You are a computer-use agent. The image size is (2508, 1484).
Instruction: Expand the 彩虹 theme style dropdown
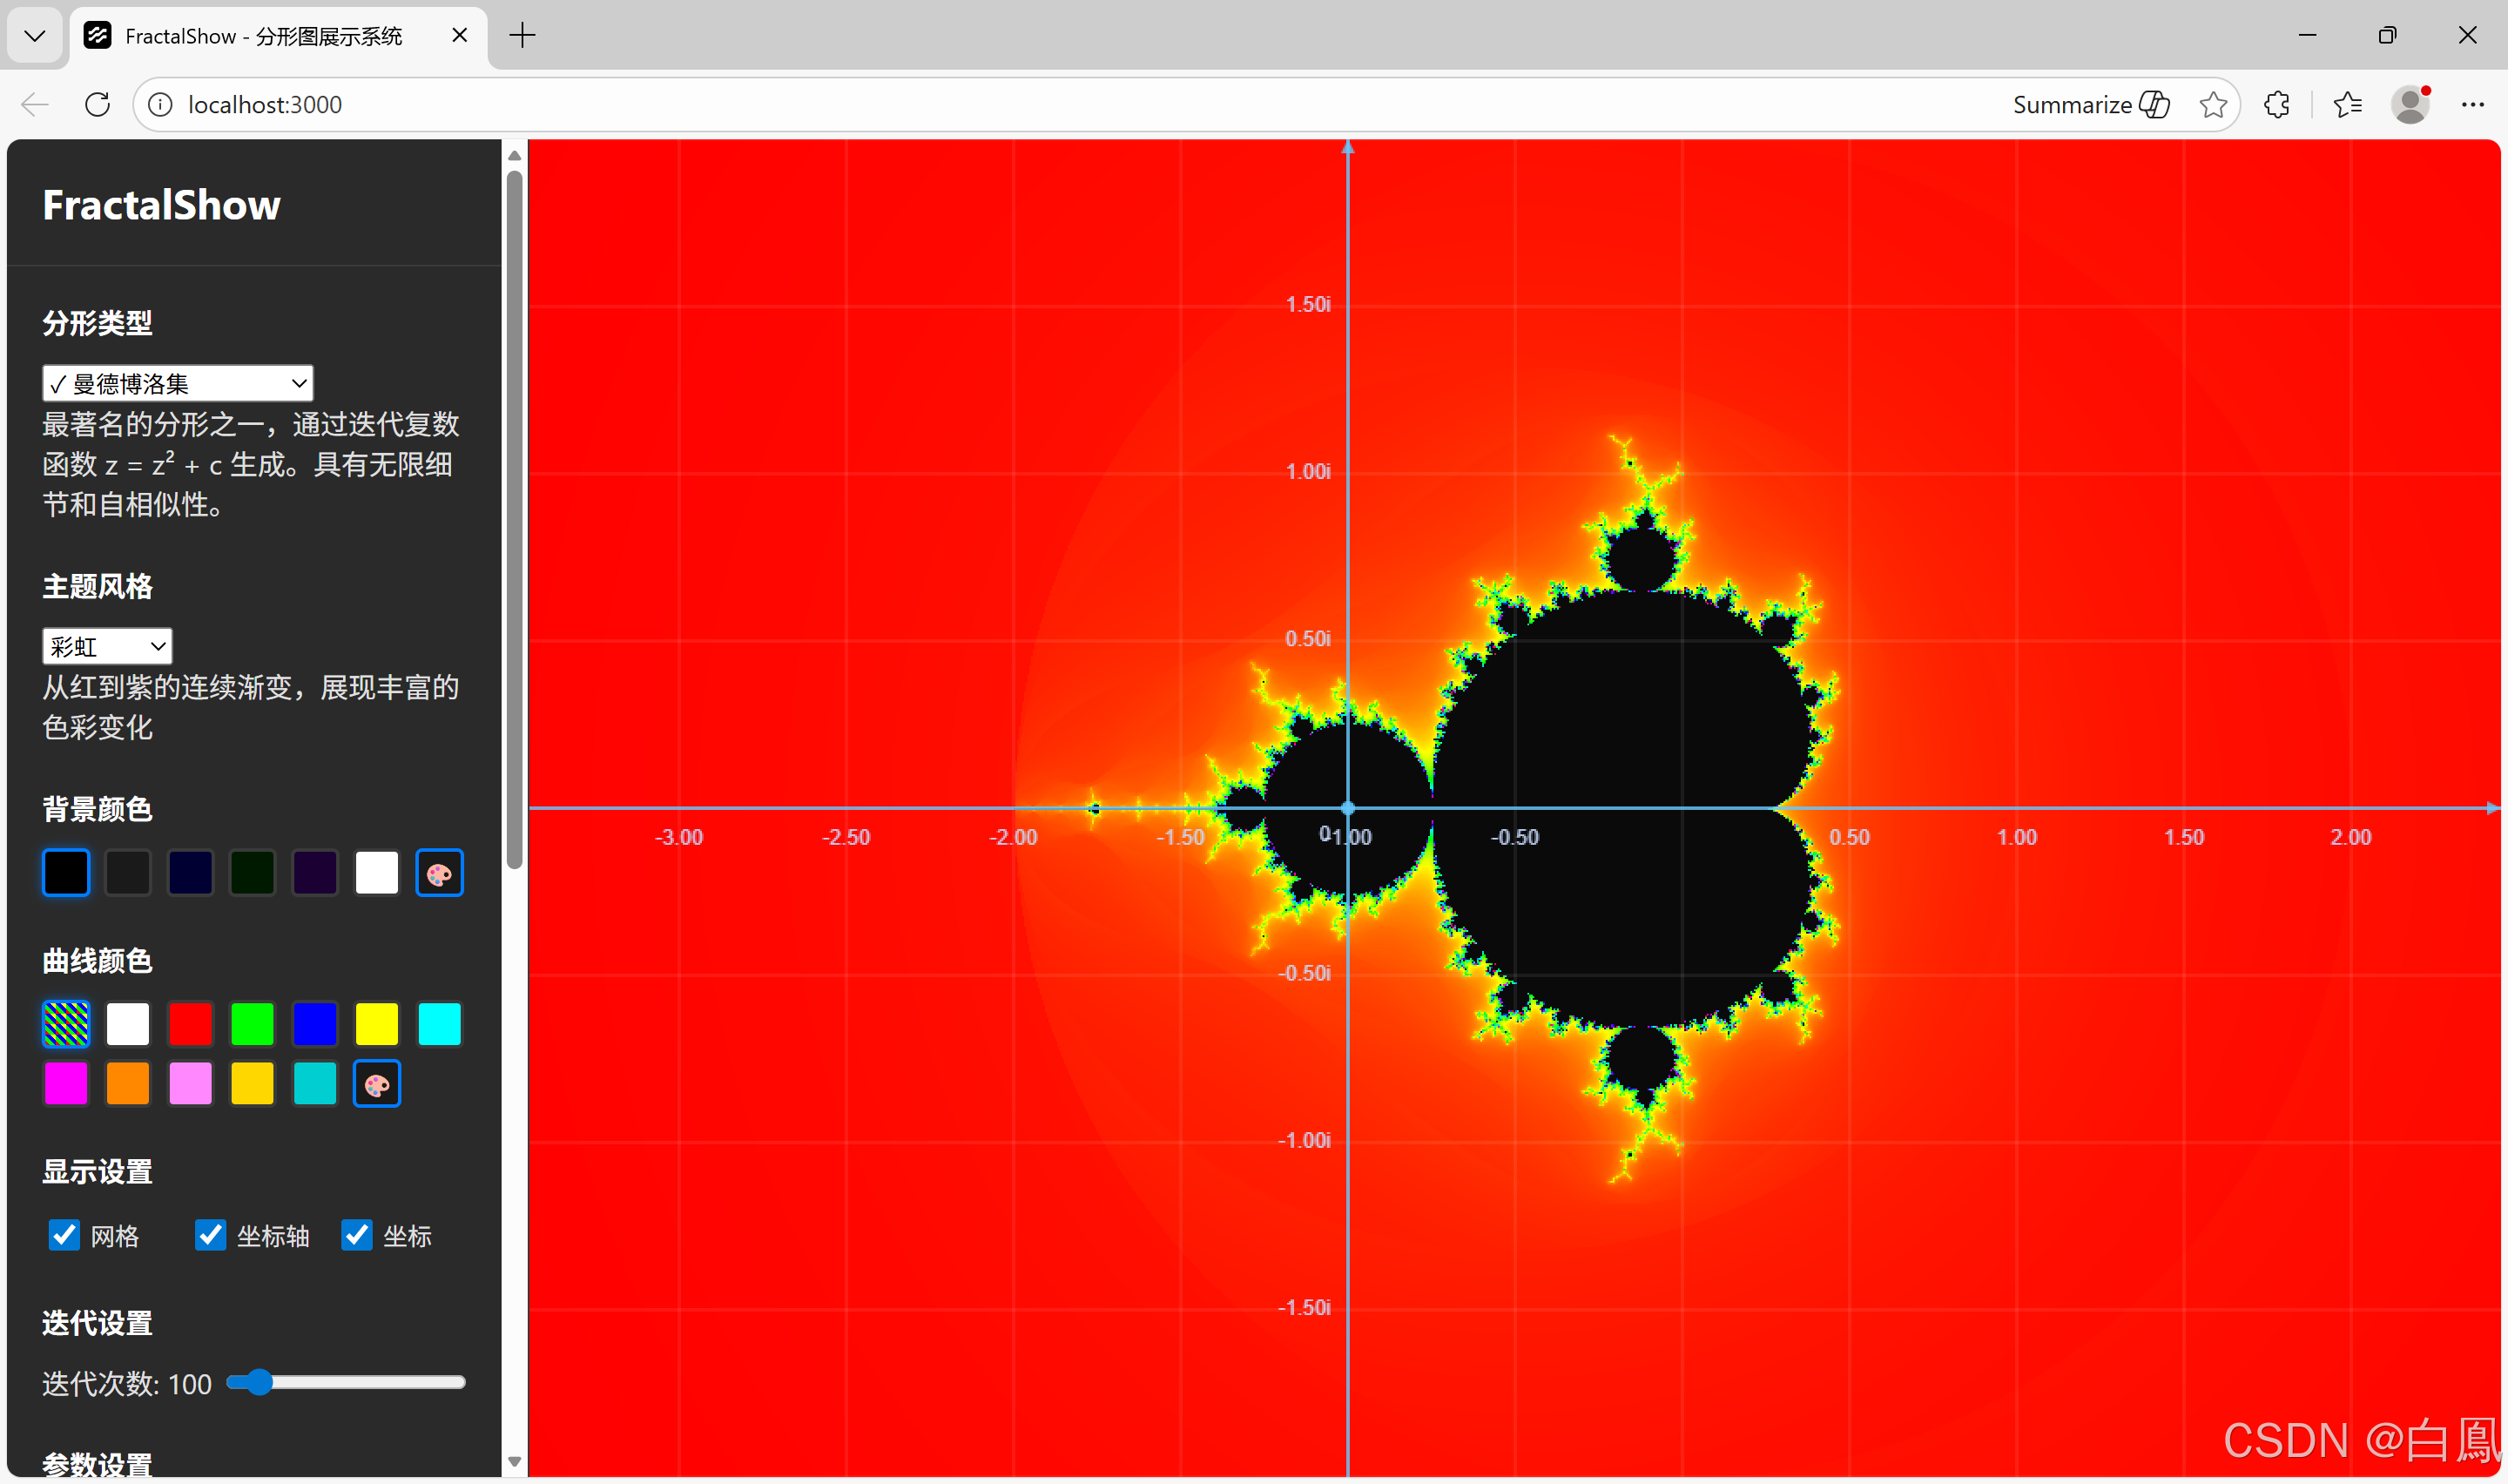pos(107,646)
